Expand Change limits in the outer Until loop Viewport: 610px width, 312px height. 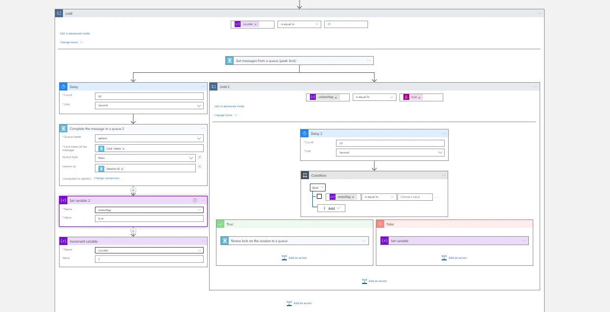[71, 42]
